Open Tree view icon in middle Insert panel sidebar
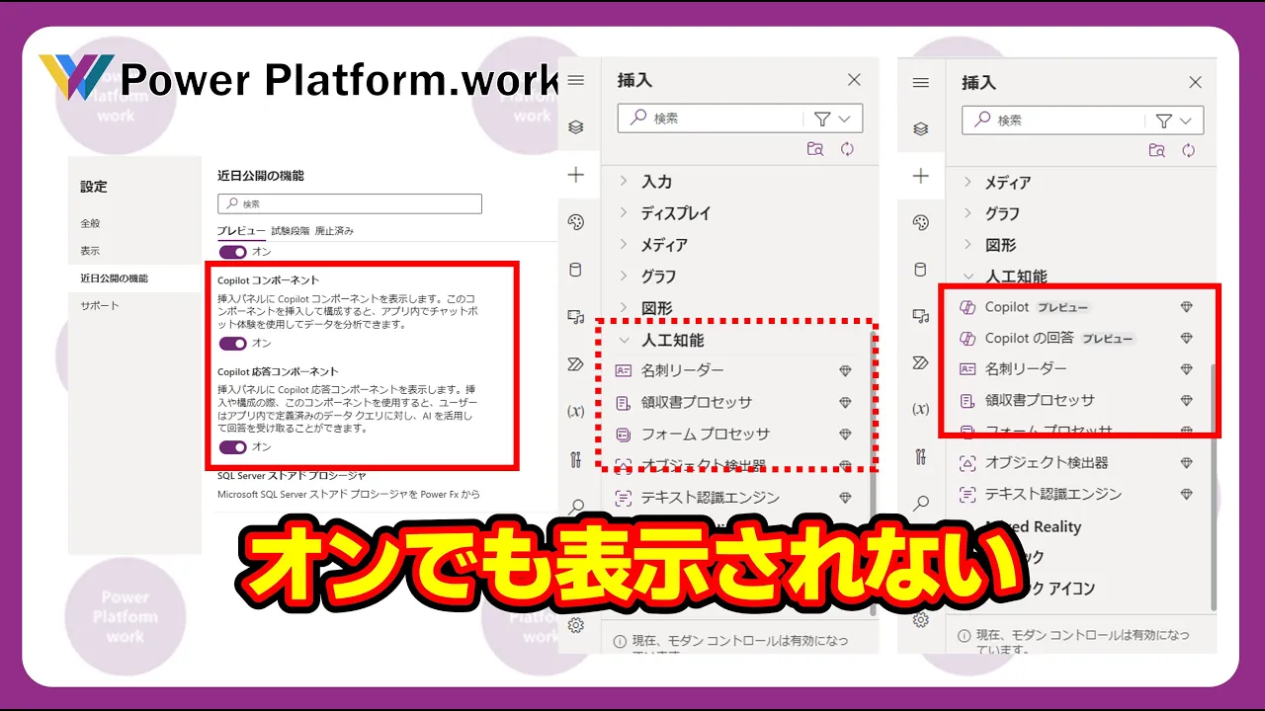Image resolution: width=1265 pixels, height=711 pixels. click(576, 127)
